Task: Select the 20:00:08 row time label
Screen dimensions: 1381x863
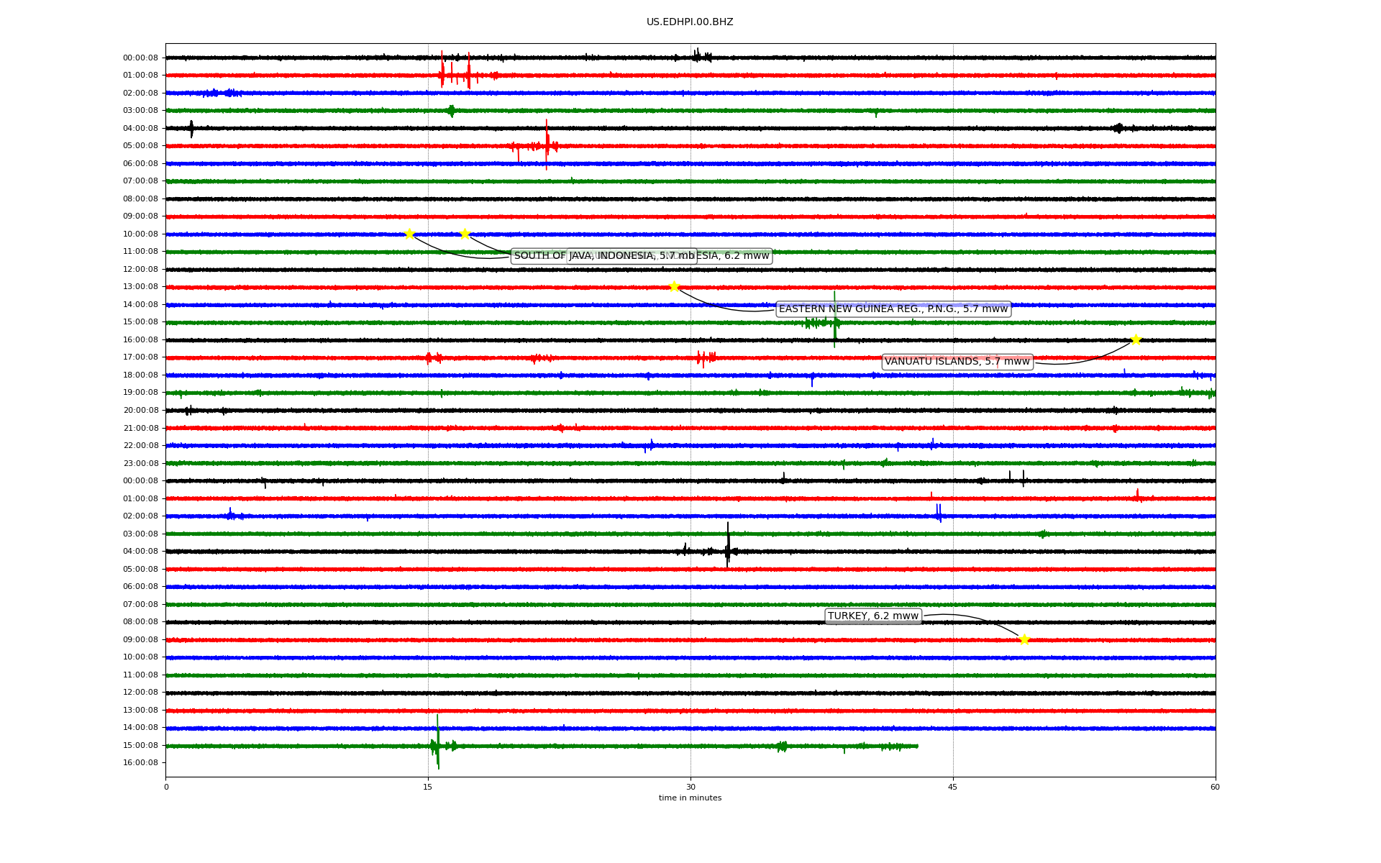Action: click(x=140, y=411)
